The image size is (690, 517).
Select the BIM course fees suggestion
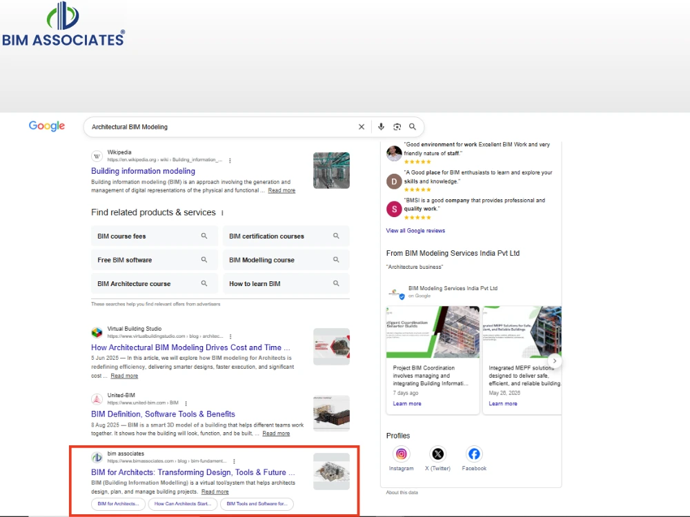155,236
